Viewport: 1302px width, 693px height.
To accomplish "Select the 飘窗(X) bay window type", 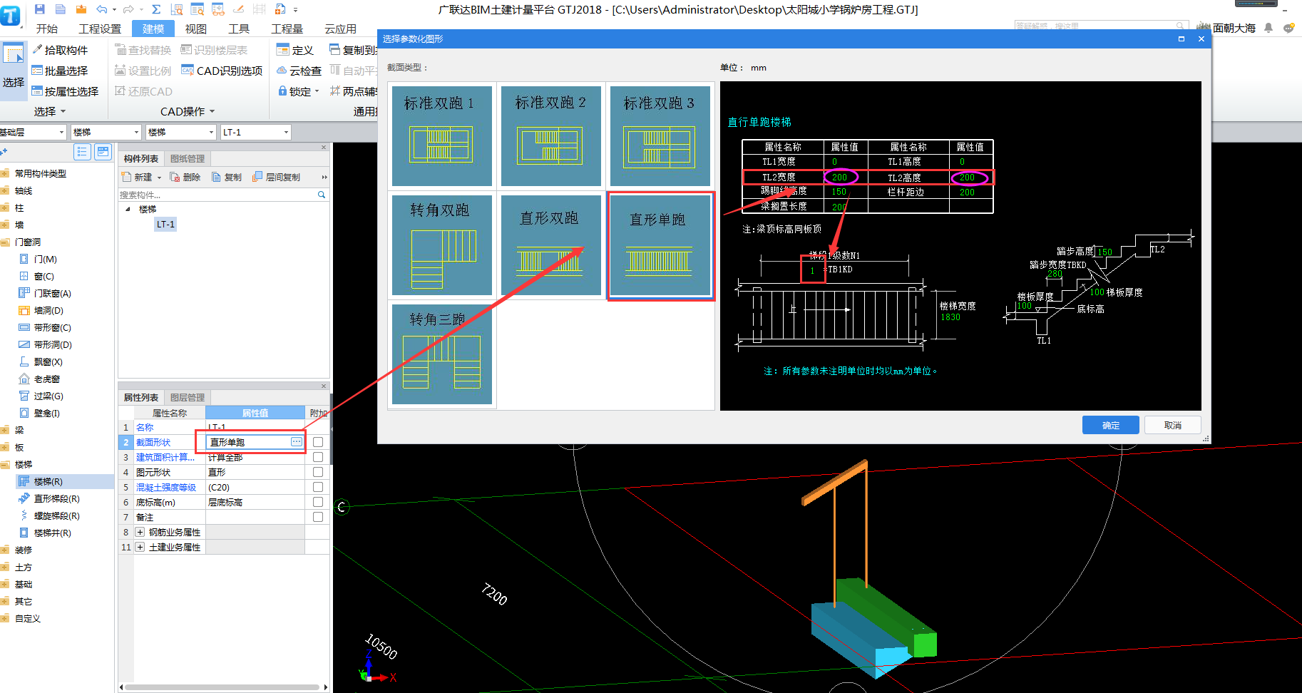I will click(41, 362).
